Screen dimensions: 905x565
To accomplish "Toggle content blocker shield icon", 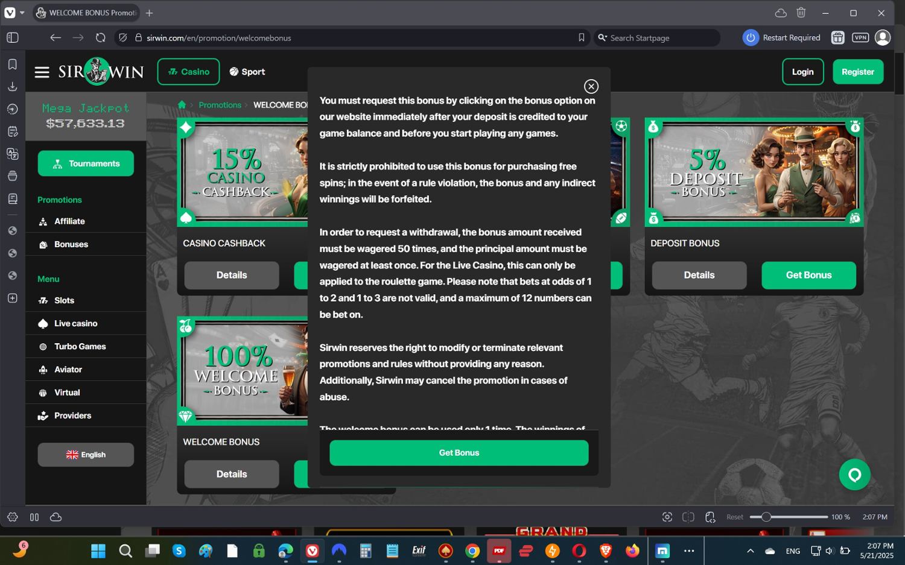I will (x=123, y=37).
